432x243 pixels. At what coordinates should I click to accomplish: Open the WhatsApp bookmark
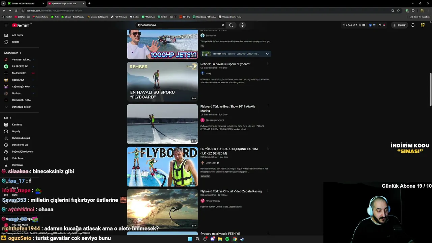tap(148, 17)
